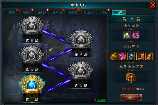Switch to the 魔猿宝库 tab
Image resolution: width=158 pixels, height=105 pixels.
42,12
